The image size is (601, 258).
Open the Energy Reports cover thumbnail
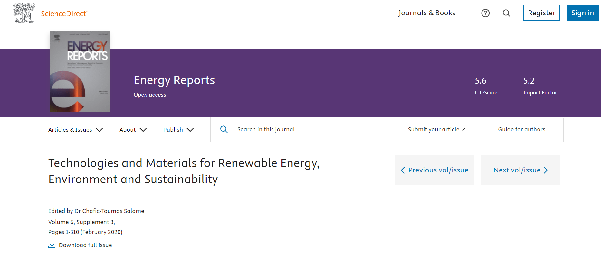point(80,71)
